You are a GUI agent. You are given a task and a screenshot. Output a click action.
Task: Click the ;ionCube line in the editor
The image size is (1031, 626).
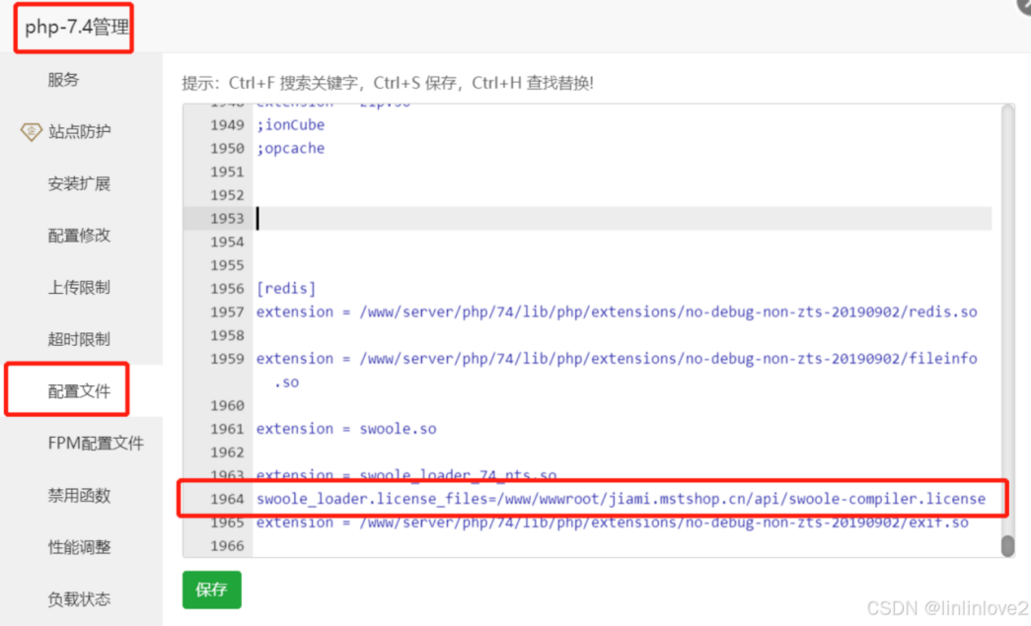click(290, 125)
